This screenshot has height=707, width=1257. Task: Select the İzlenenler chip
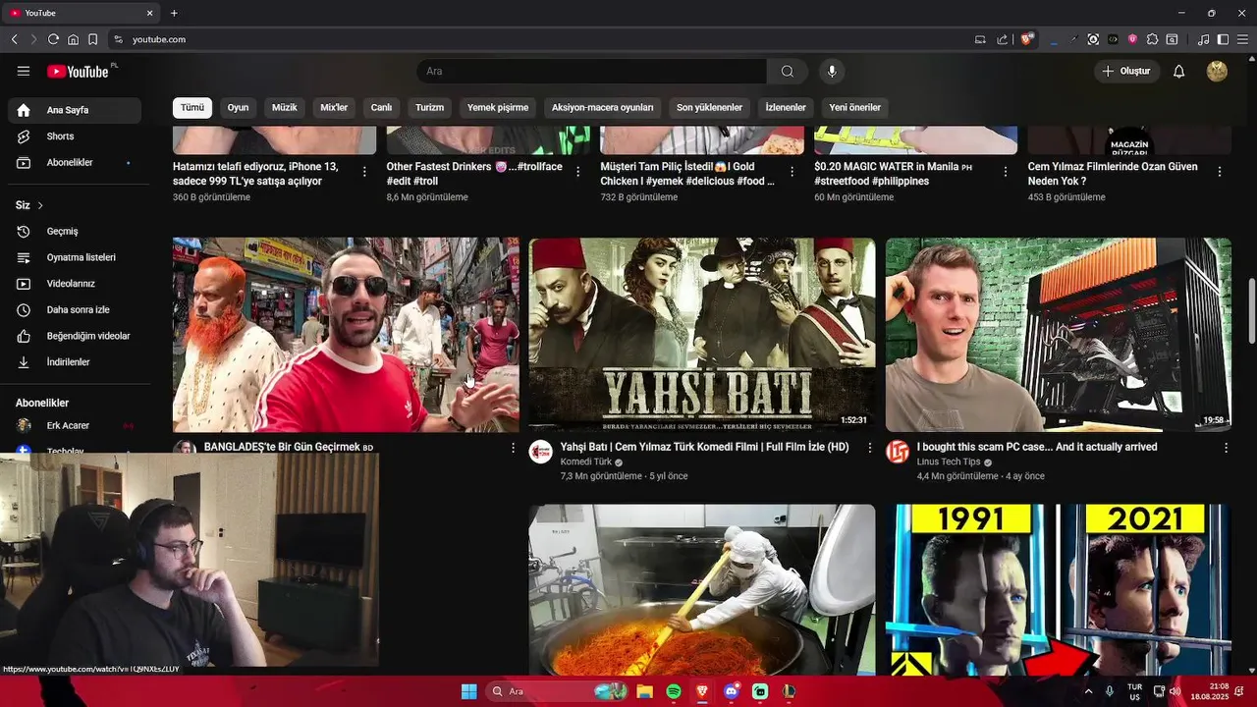(786, 107)
